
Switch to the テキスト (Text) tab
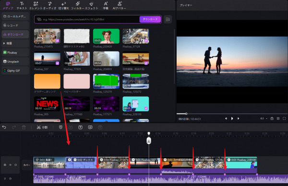click(22, 5)
